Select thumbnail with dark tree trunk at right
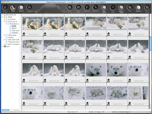 [138, 93]
